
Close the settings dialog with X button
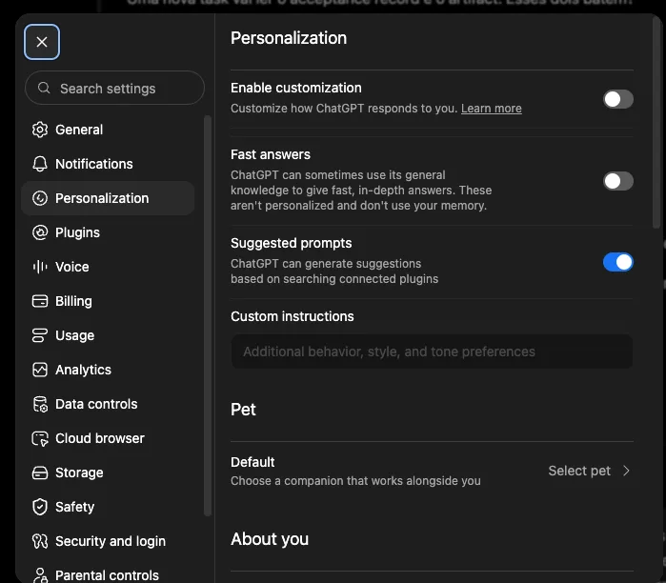(x=42, y=42)
